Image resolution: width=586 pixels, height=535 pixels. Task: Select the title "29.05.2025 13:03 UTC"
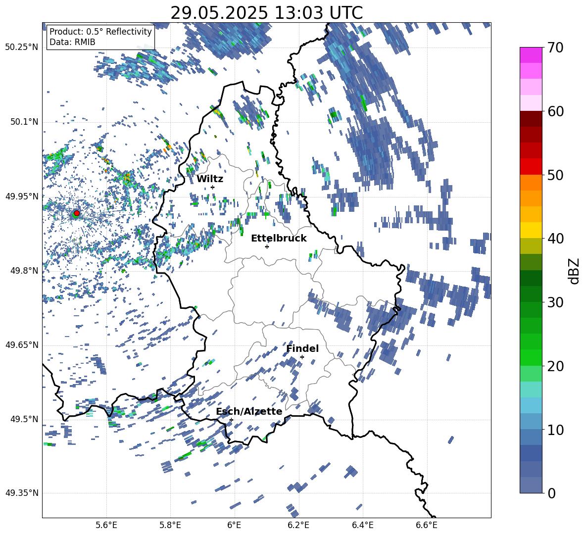point(266,13)
